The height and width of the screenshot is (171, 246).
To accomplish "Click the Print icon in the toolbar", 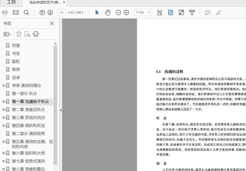I will click(x=5, y=12).
